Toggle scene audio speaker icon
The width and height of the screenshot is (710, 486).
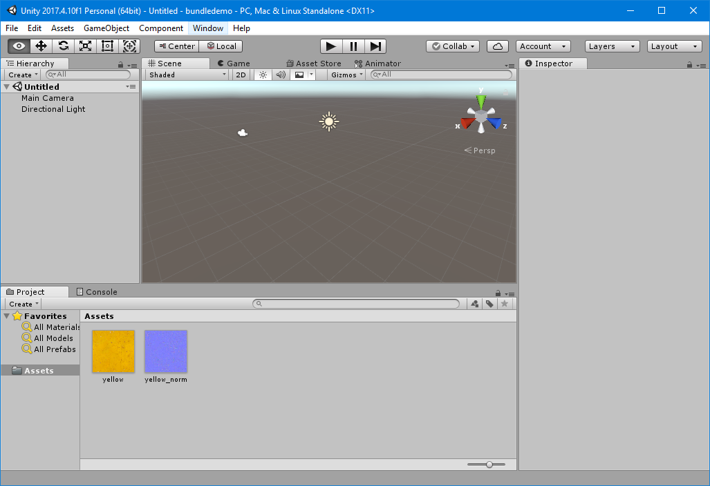point(281,75)
